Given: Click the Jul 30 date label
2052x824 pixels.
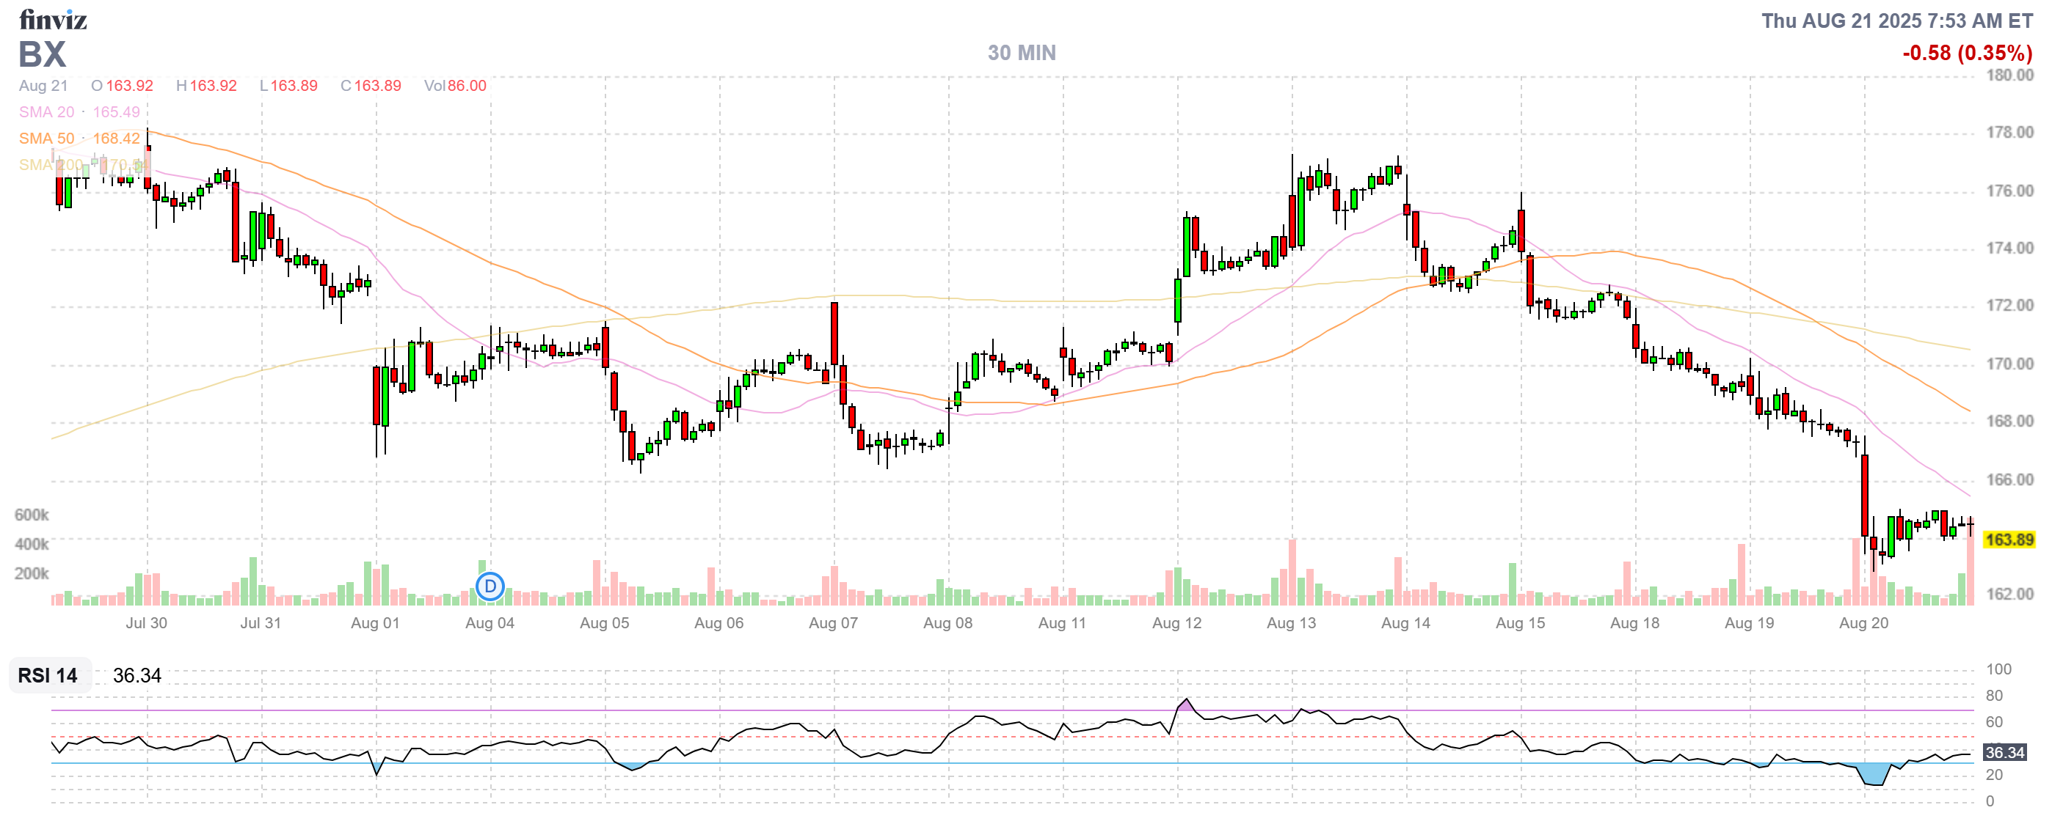Looking at the screenshot, I should 147,624.
